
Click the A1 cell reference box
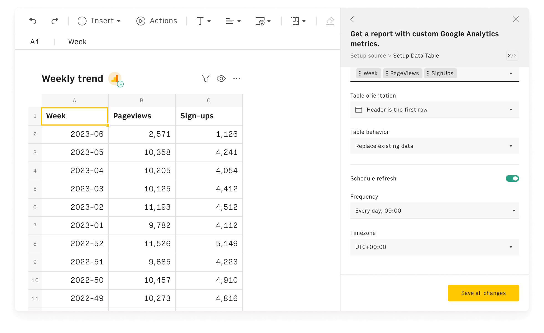coord(35,42)
